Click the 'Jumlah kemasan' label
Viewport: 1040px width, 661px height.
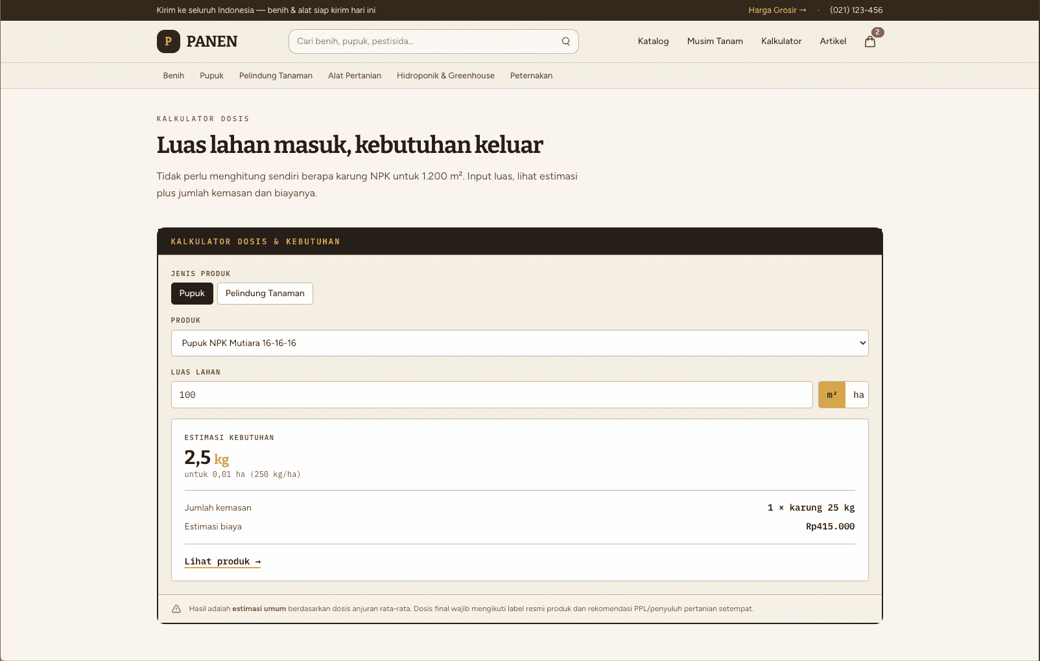(x=218, y=508)
